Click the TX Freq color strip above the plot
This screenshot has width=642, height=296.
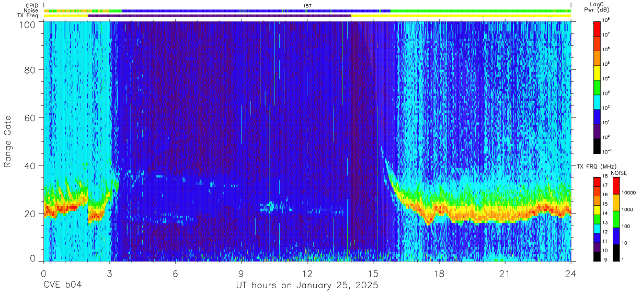(307, 16)
